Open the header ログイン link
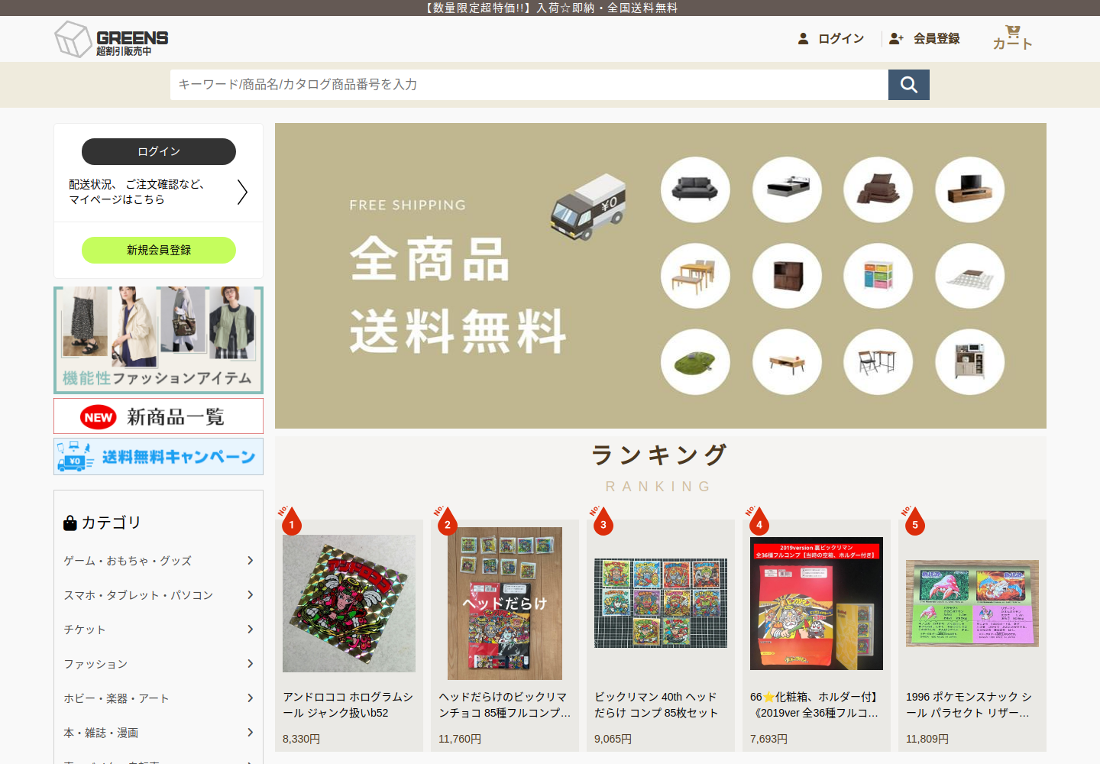The height and width of the screenshot is (764, 1100). tap(841, 38)
